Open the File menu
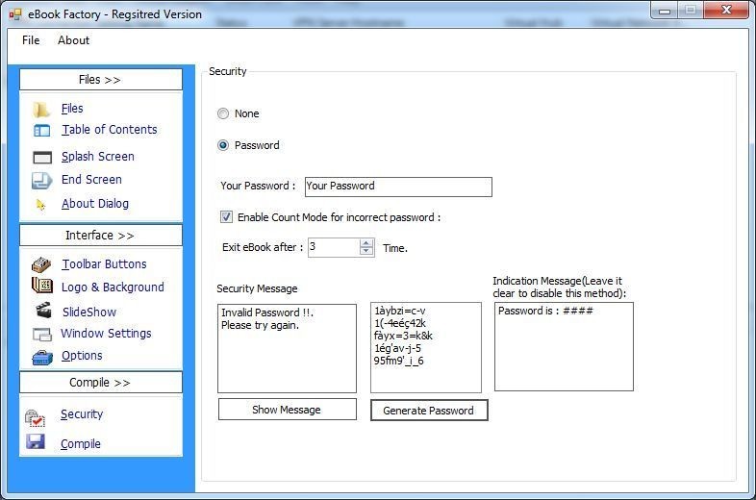The width and height of the screenshot is (756, 500). 31,40
